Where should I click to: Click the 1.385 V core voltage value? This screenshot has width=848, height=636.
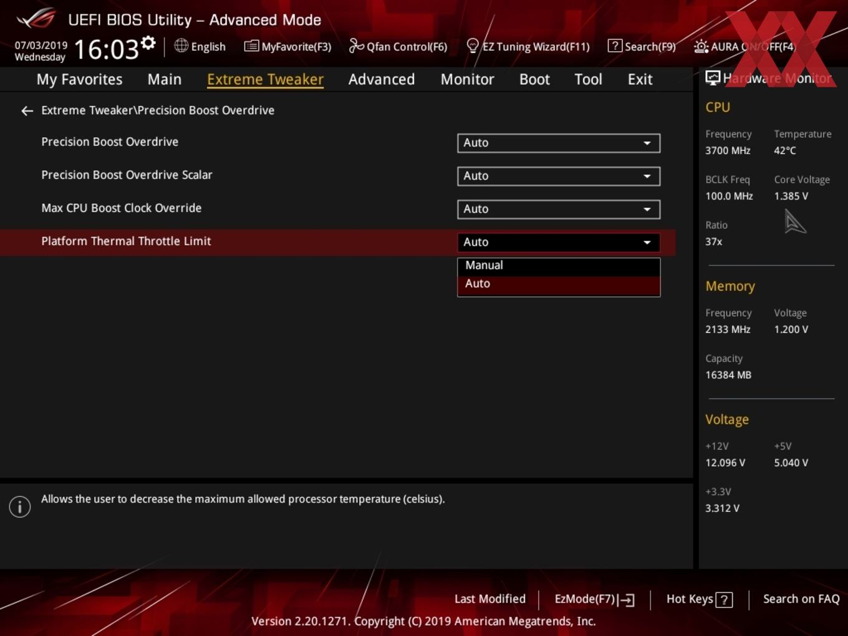791,196
